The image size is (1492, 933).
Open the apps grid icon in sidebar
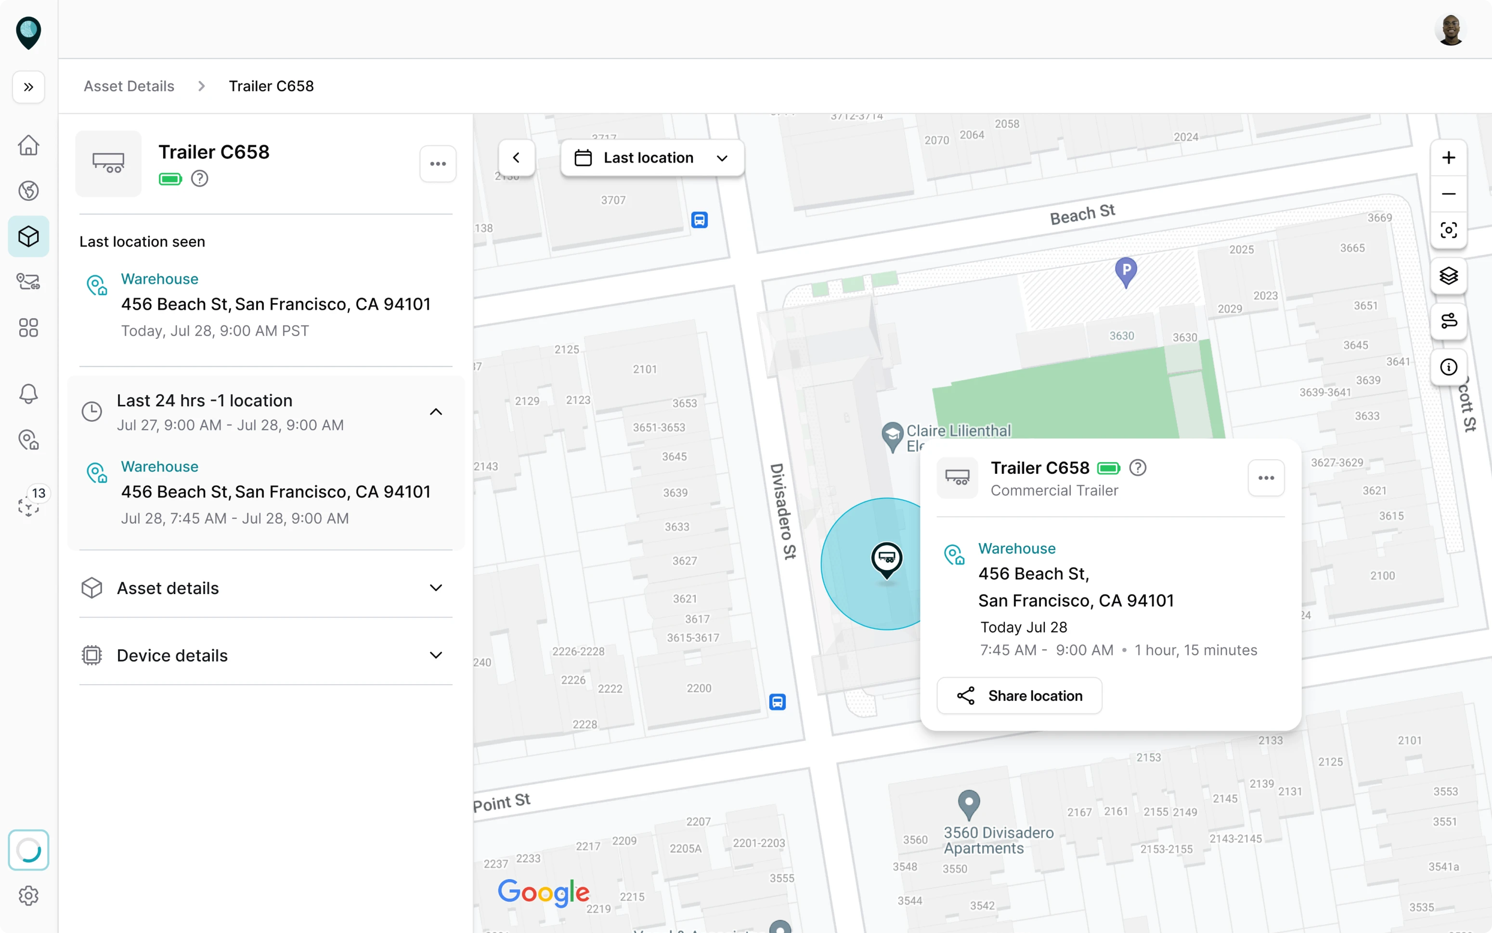coord(28,328)
